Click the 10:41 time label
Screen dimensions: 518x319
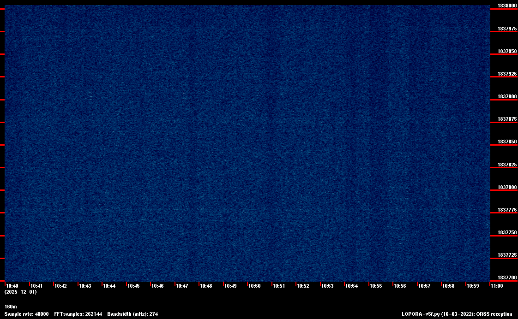pyautogui.click(x=36, y=286)
